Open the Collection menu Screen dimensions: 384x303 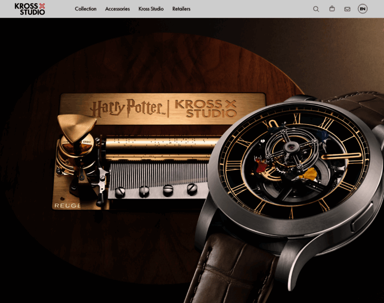86,9
